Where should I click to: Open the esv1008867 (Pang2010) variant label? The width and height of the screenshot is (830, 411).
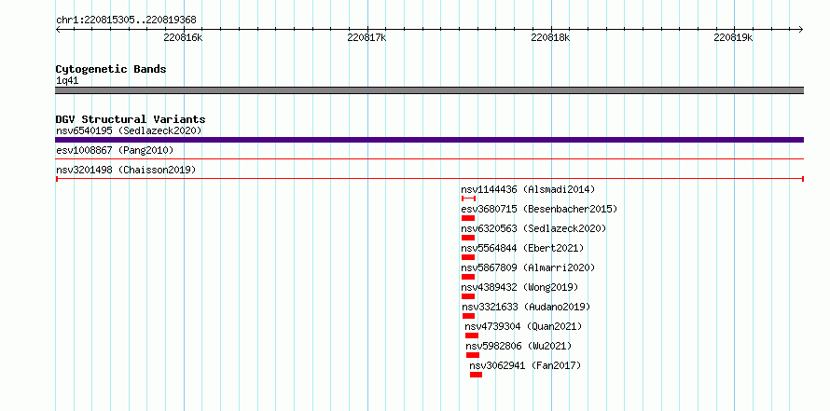(x=115, y=151)
